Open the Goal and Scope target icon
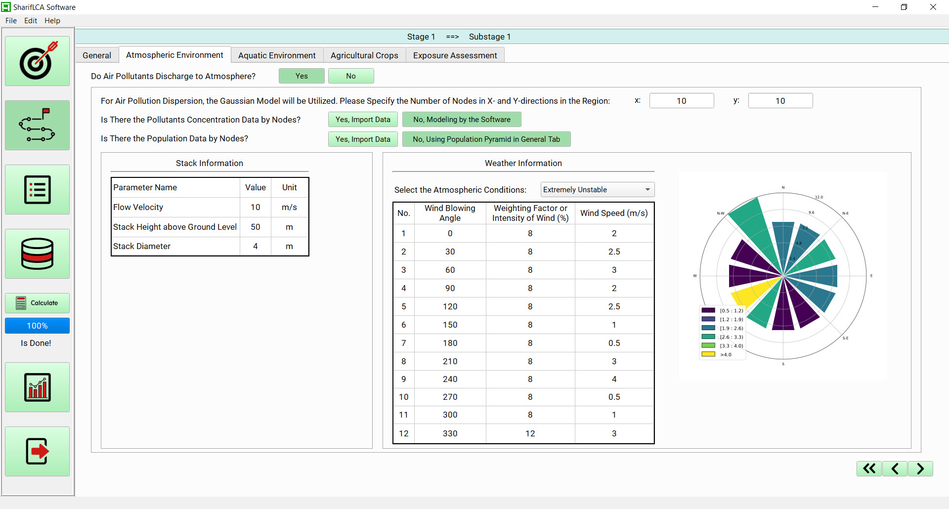Image resolution: width=949 pixels, height=509 pixels. pyautogui.click(x=37, y=61)
